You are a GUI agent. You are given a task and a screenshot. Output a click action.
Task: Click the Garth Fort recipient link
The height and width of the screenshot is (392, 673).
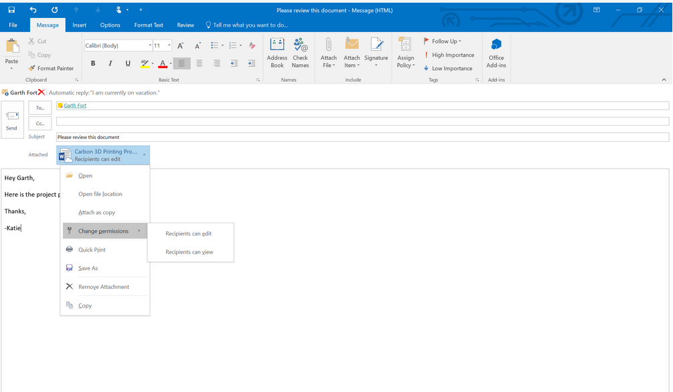(x=75, y=106)
